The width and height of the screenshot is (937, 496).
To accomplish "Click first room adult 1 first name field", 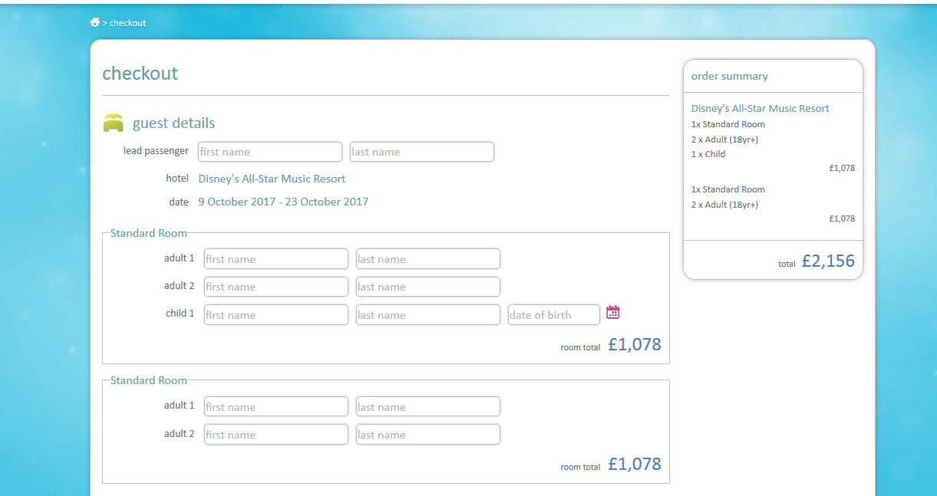I will coord(276,259).
